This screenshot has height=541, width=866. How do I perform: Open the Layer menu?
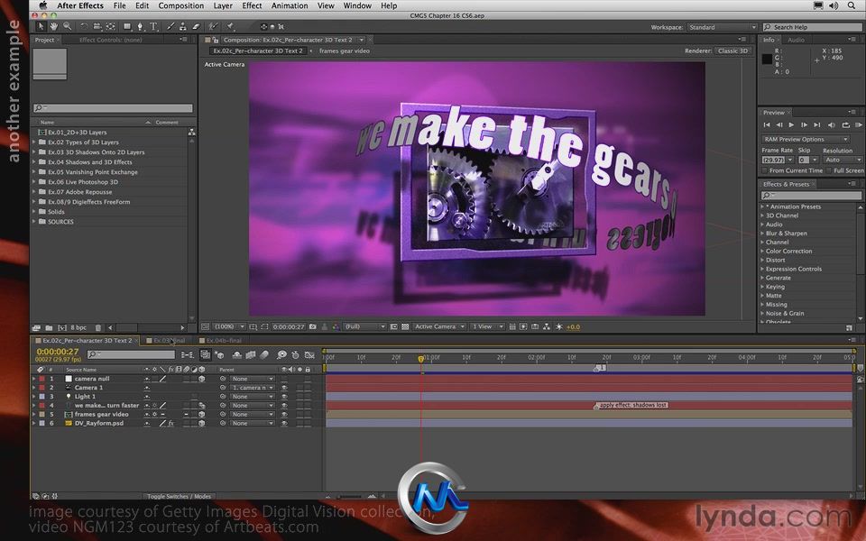223,5
